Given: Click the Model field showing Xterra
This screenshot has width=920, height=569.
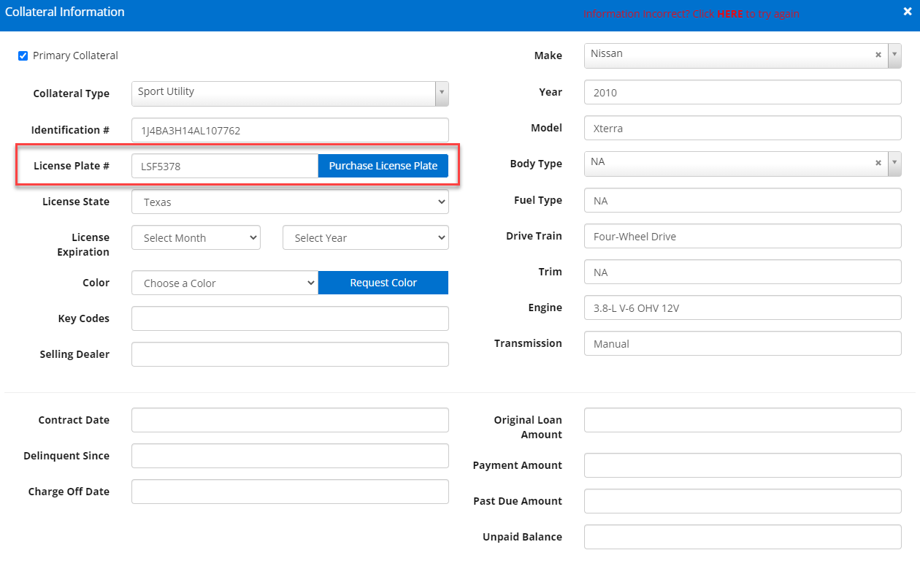Looking at the screenshot, I should [x=743, y=128].
